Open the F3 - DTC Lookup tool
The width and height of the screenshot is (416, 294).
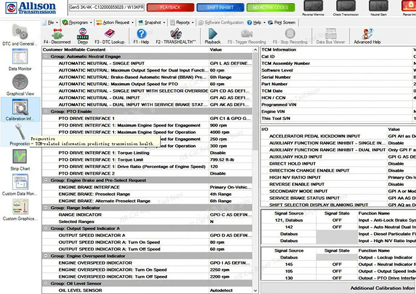[x=109, y=34]
